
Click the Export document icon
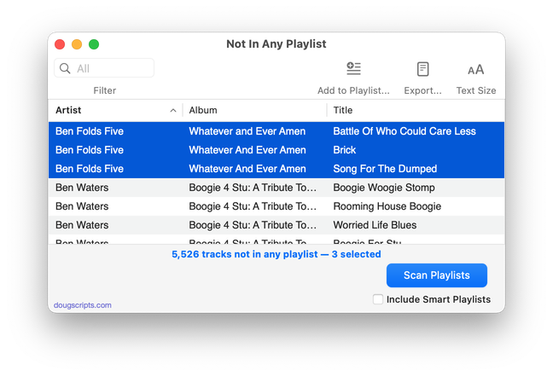[422, 69]
